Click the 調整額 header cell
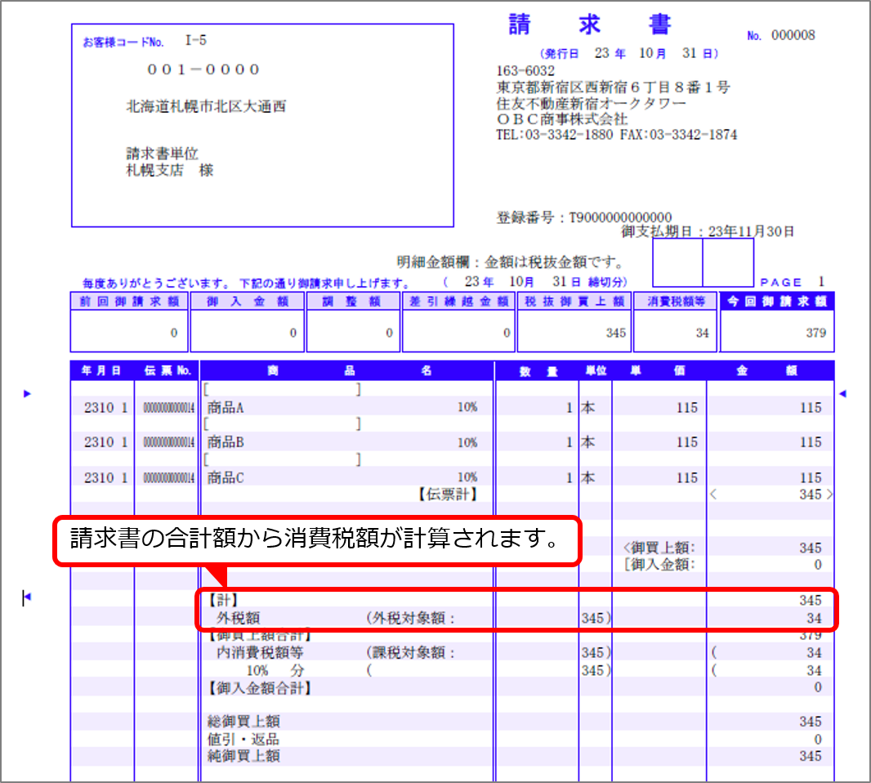The width and height of the screenshot is (871, 783). pyautogui.click(x=353, y=302)
